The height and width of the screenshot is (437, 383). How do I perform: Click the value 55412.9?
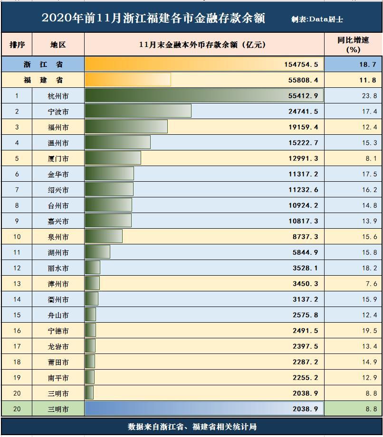(303, 95)
